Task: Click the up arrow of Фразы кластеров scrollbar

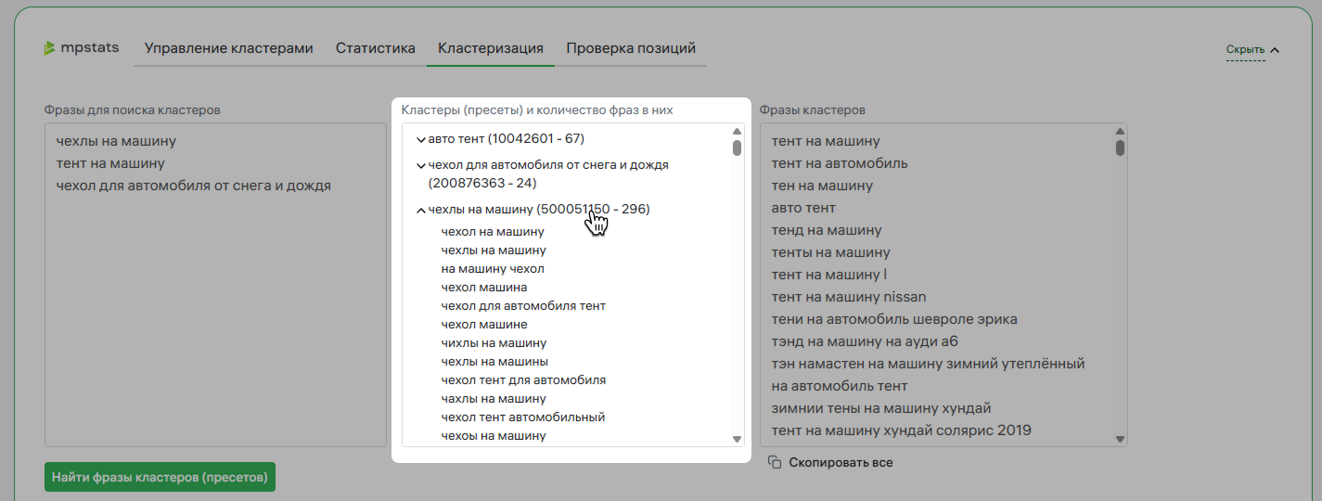Action: 1121,132
